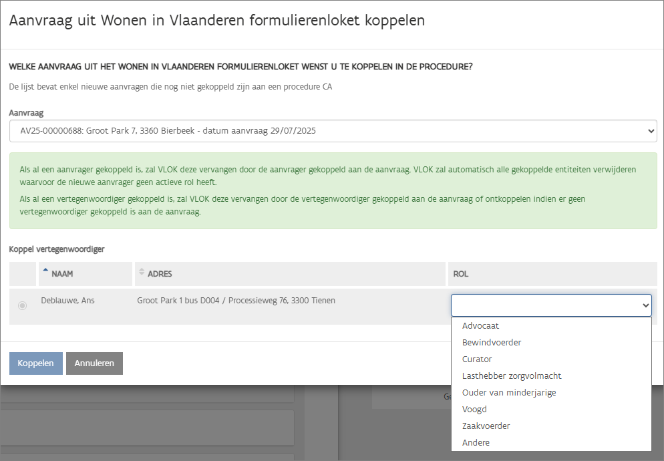Click the green VLOK information message box
The height and width of the screenshot is (461, 664).
pyautogui.click(x=333, y=190)
